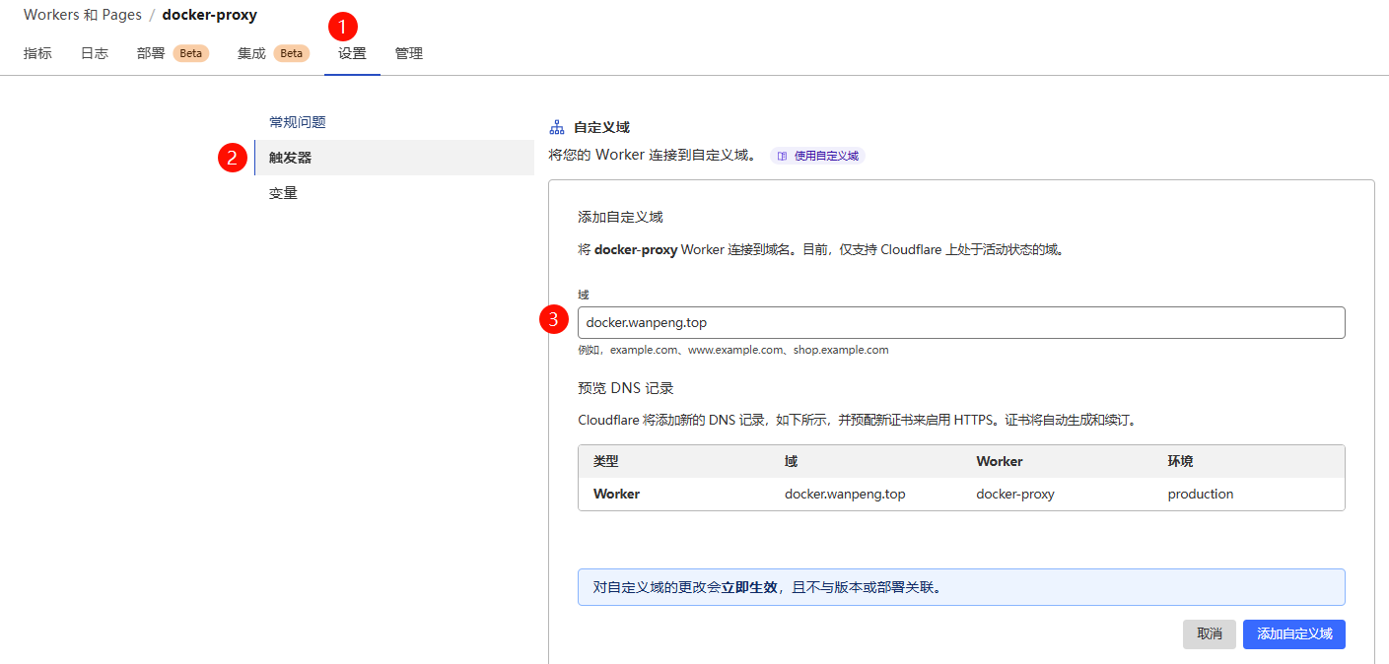Viewport: 1389px width, 664px height.
Task: Switch to the 集成 tab
Action: coord(250,53)
